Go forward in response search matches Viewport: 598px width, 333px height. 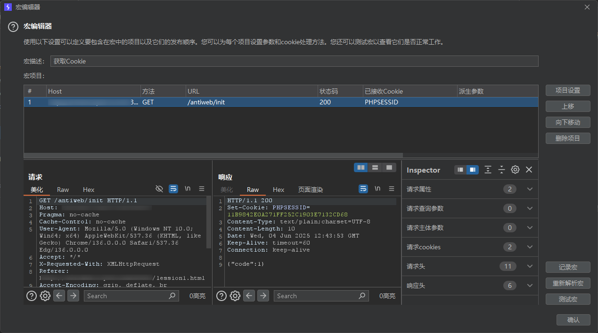tap(263, 296)
